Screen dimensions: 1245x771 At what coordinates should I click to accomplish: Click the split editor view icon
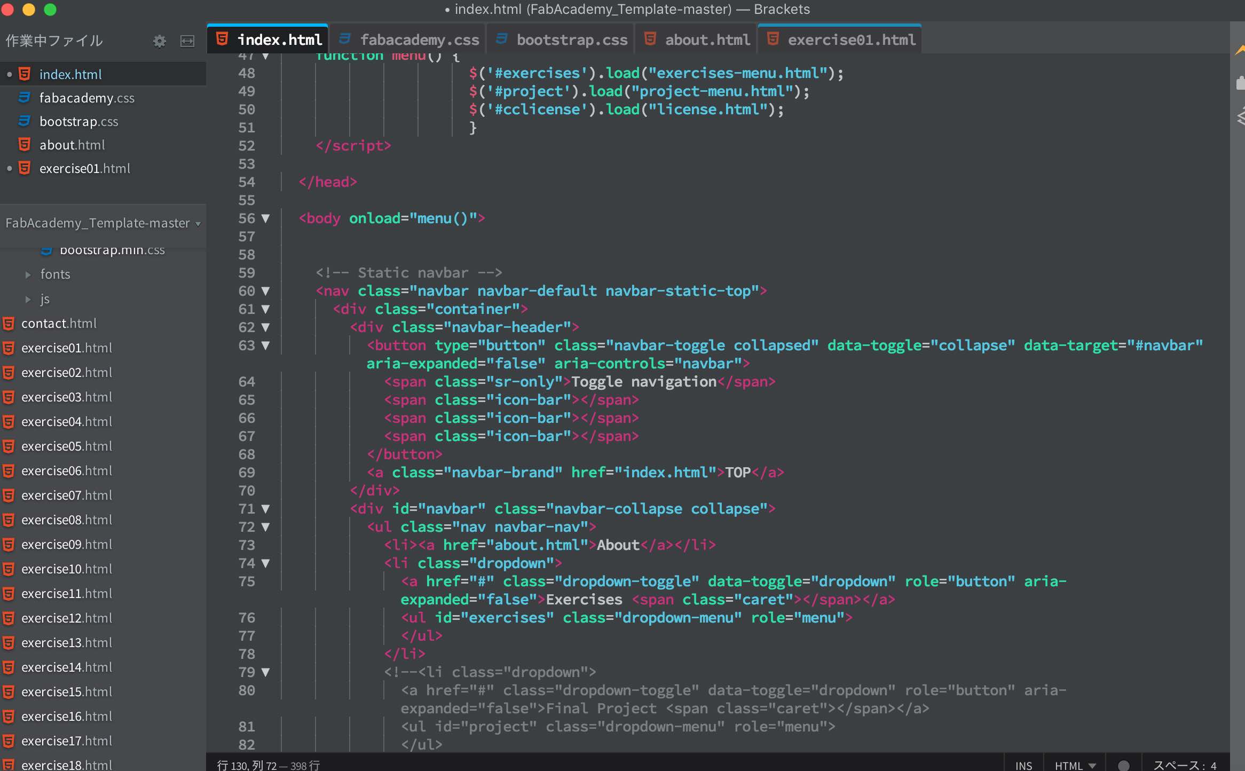click(187, 41)
